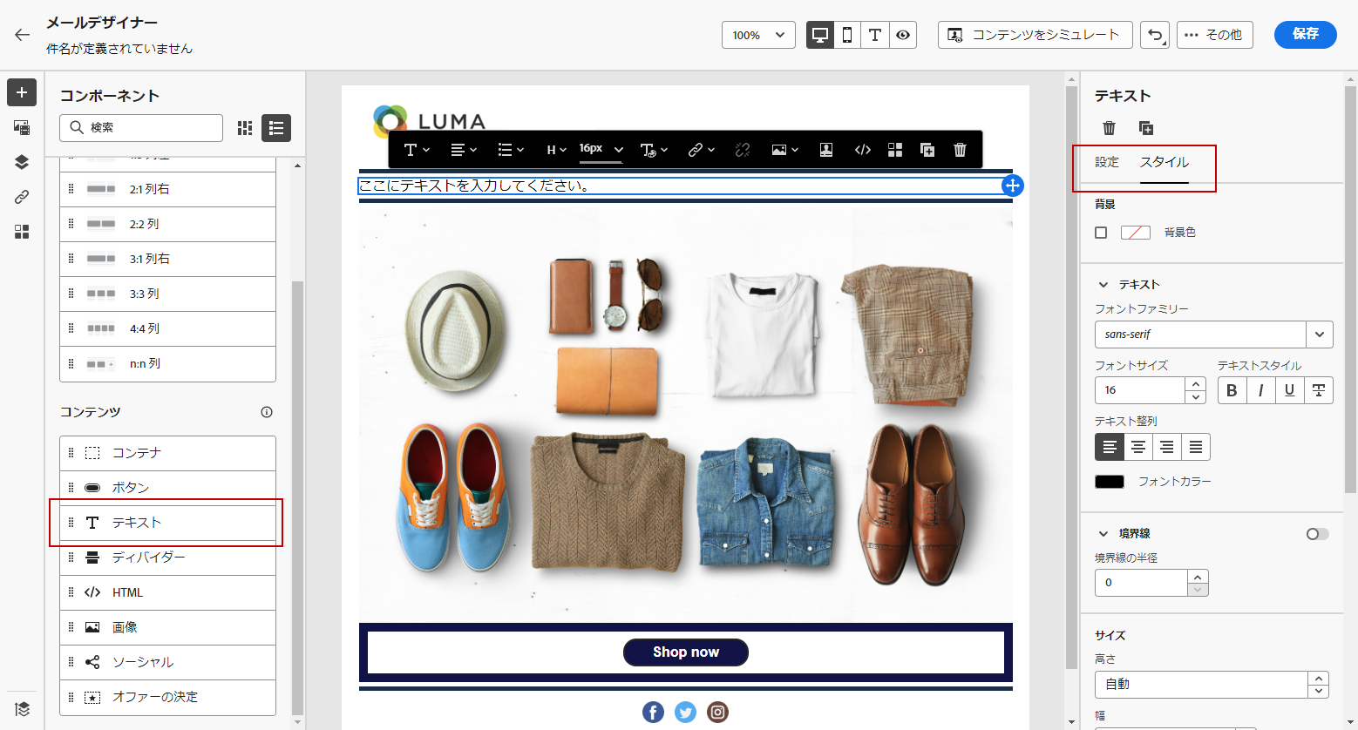Screen dimensions: 1358x730
Task: Select the テキスト content component
Action: (x=167, y=523)
